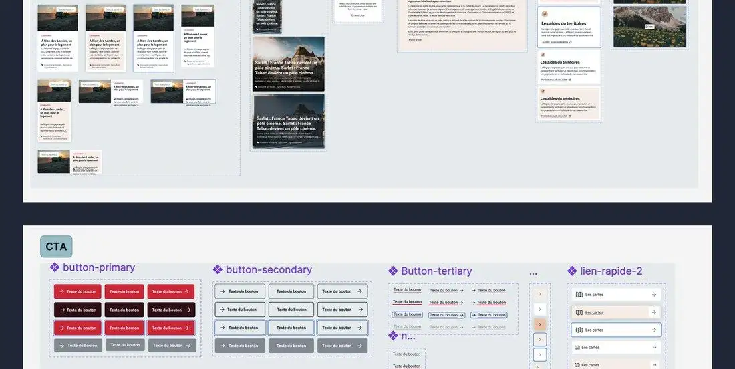The height and width of the screenshot is (369, 735).
Task: Click grey disabled primary button with trailing arrow
Action: [x=172, y=346]
